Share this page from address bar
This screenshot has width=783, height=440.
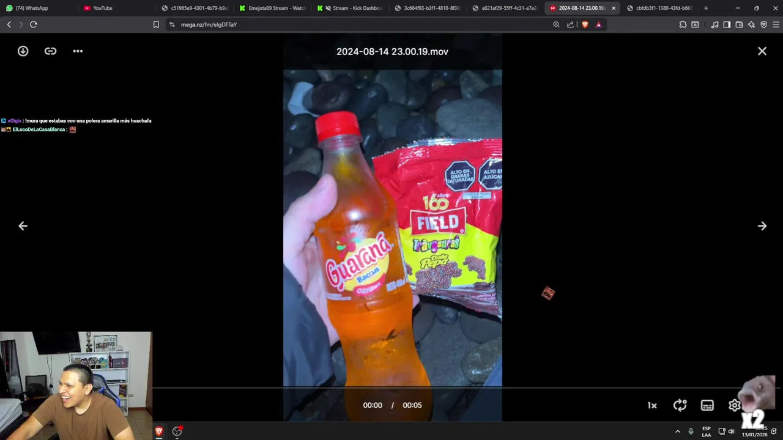[x=570, y=24]
